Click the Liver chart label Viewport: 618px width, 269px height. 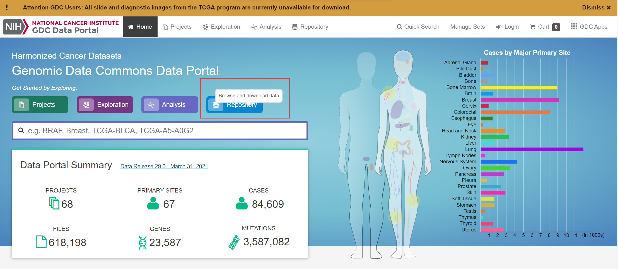point(471,143)
